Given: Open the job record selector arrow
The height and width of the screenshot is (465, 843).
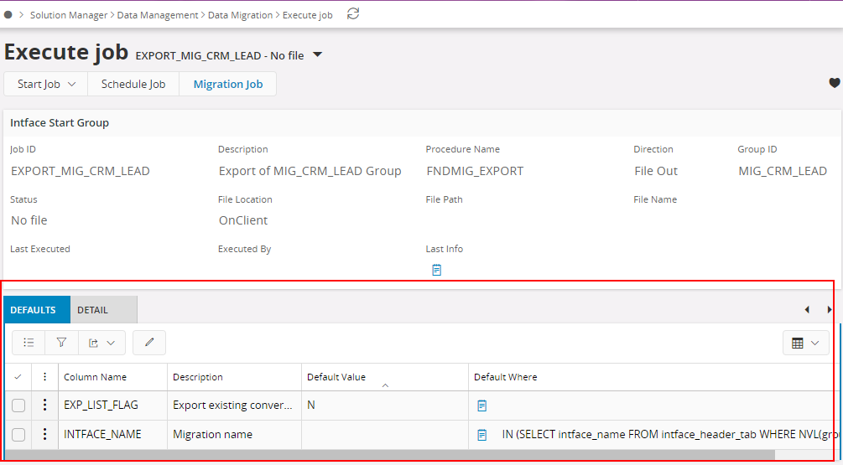Looking at the screenshot, I should click(x=317, y=55).
